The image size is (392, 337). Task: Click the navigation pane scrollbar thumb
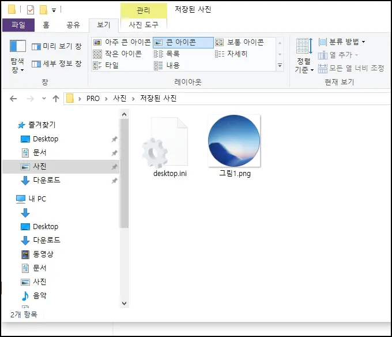point(125,173)
